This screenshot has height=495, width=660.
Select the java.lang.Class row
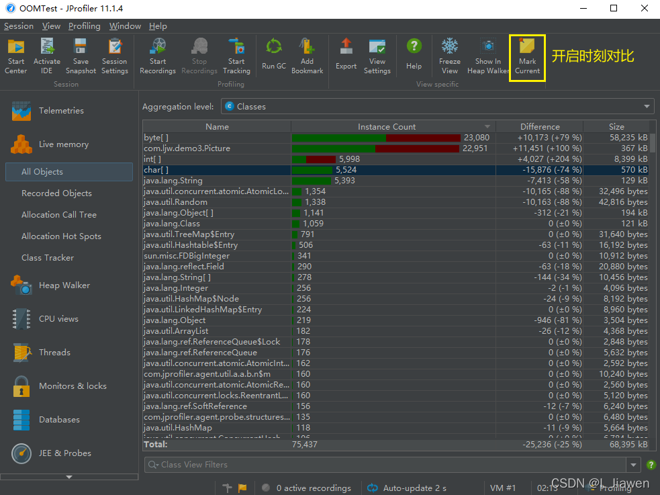(x=395, y=224)
